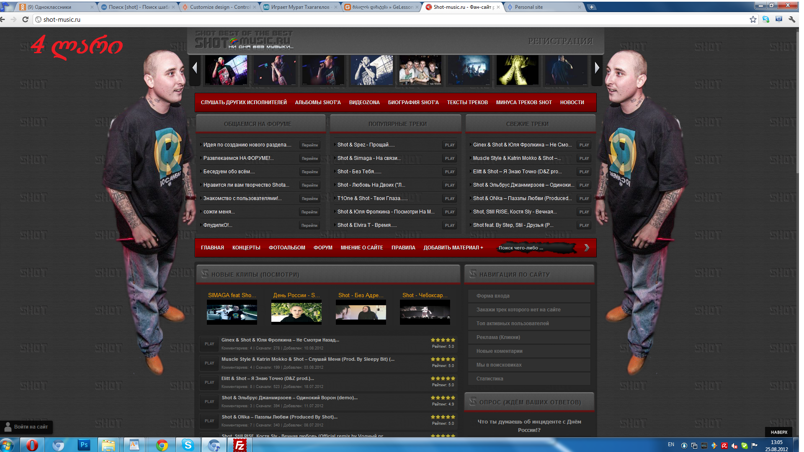
Task: Open ВИДЕОZONA menu item
Action: pos(364,103)
